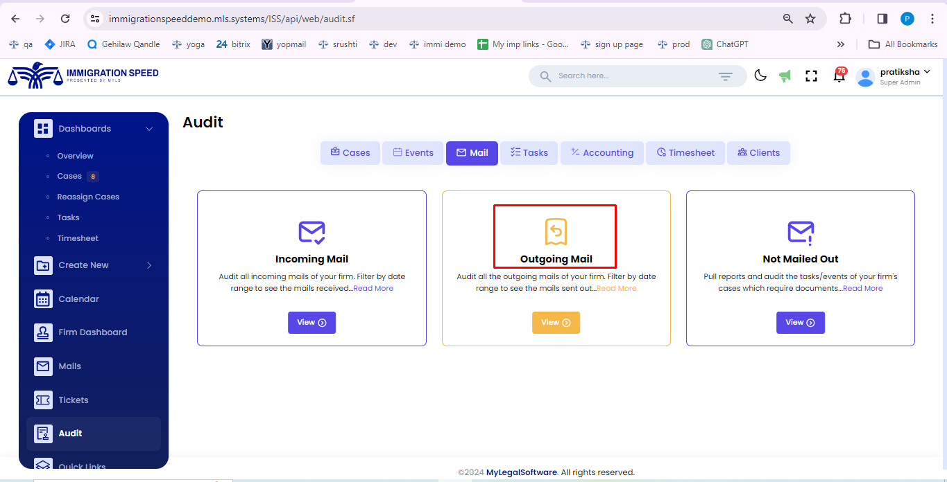Image resolution: width=947 pixels, height=482 pixels.
Task: Open the pratiksha profile dropdown arrow
Action: tap(928, 71)
